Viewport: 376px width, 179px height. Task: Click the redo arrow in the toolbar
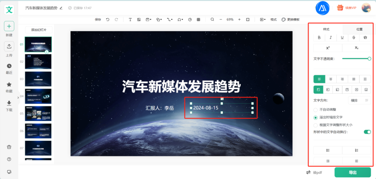coord(116,20)
